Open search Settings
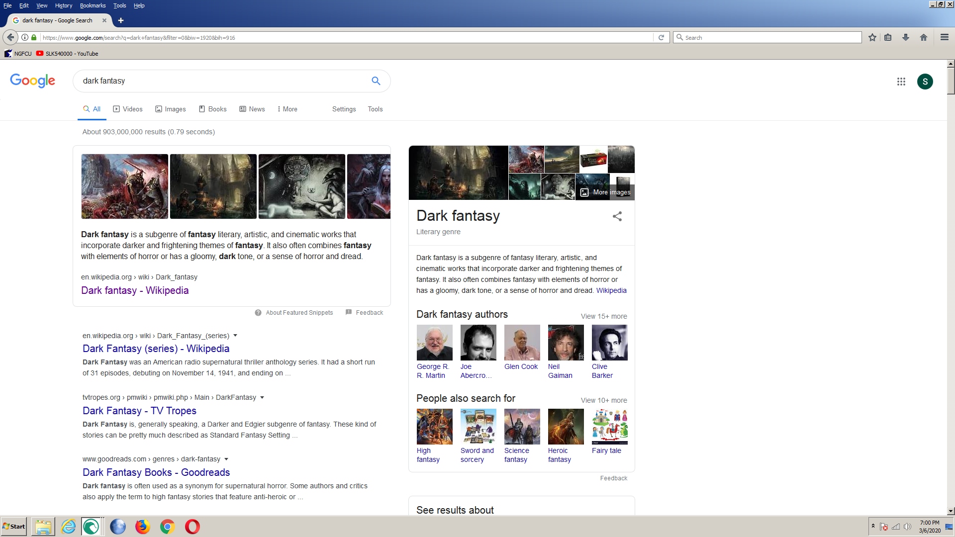 344,109
